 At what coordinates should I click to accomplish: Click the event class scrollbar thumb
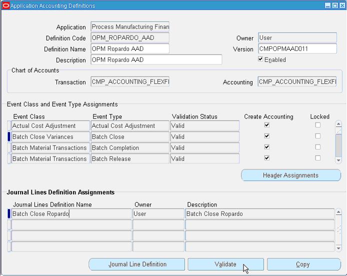[x=338, y=145]
